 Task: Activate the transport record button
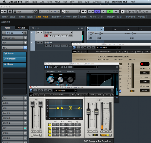click(x=116, y=12)
